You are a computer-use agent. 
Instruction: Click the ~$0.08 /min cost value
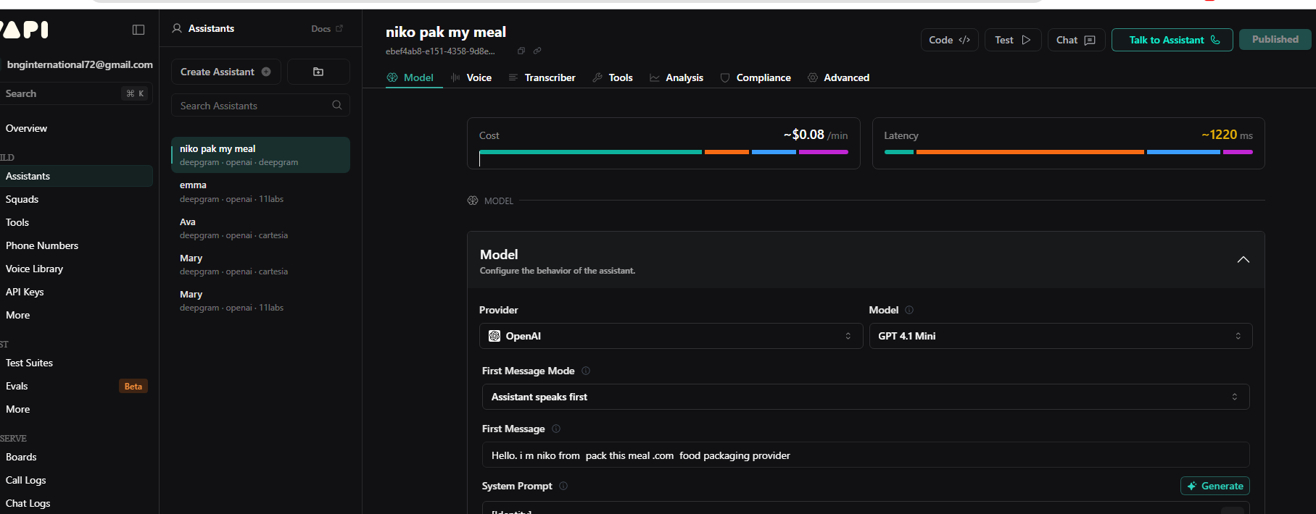[816, 135]
